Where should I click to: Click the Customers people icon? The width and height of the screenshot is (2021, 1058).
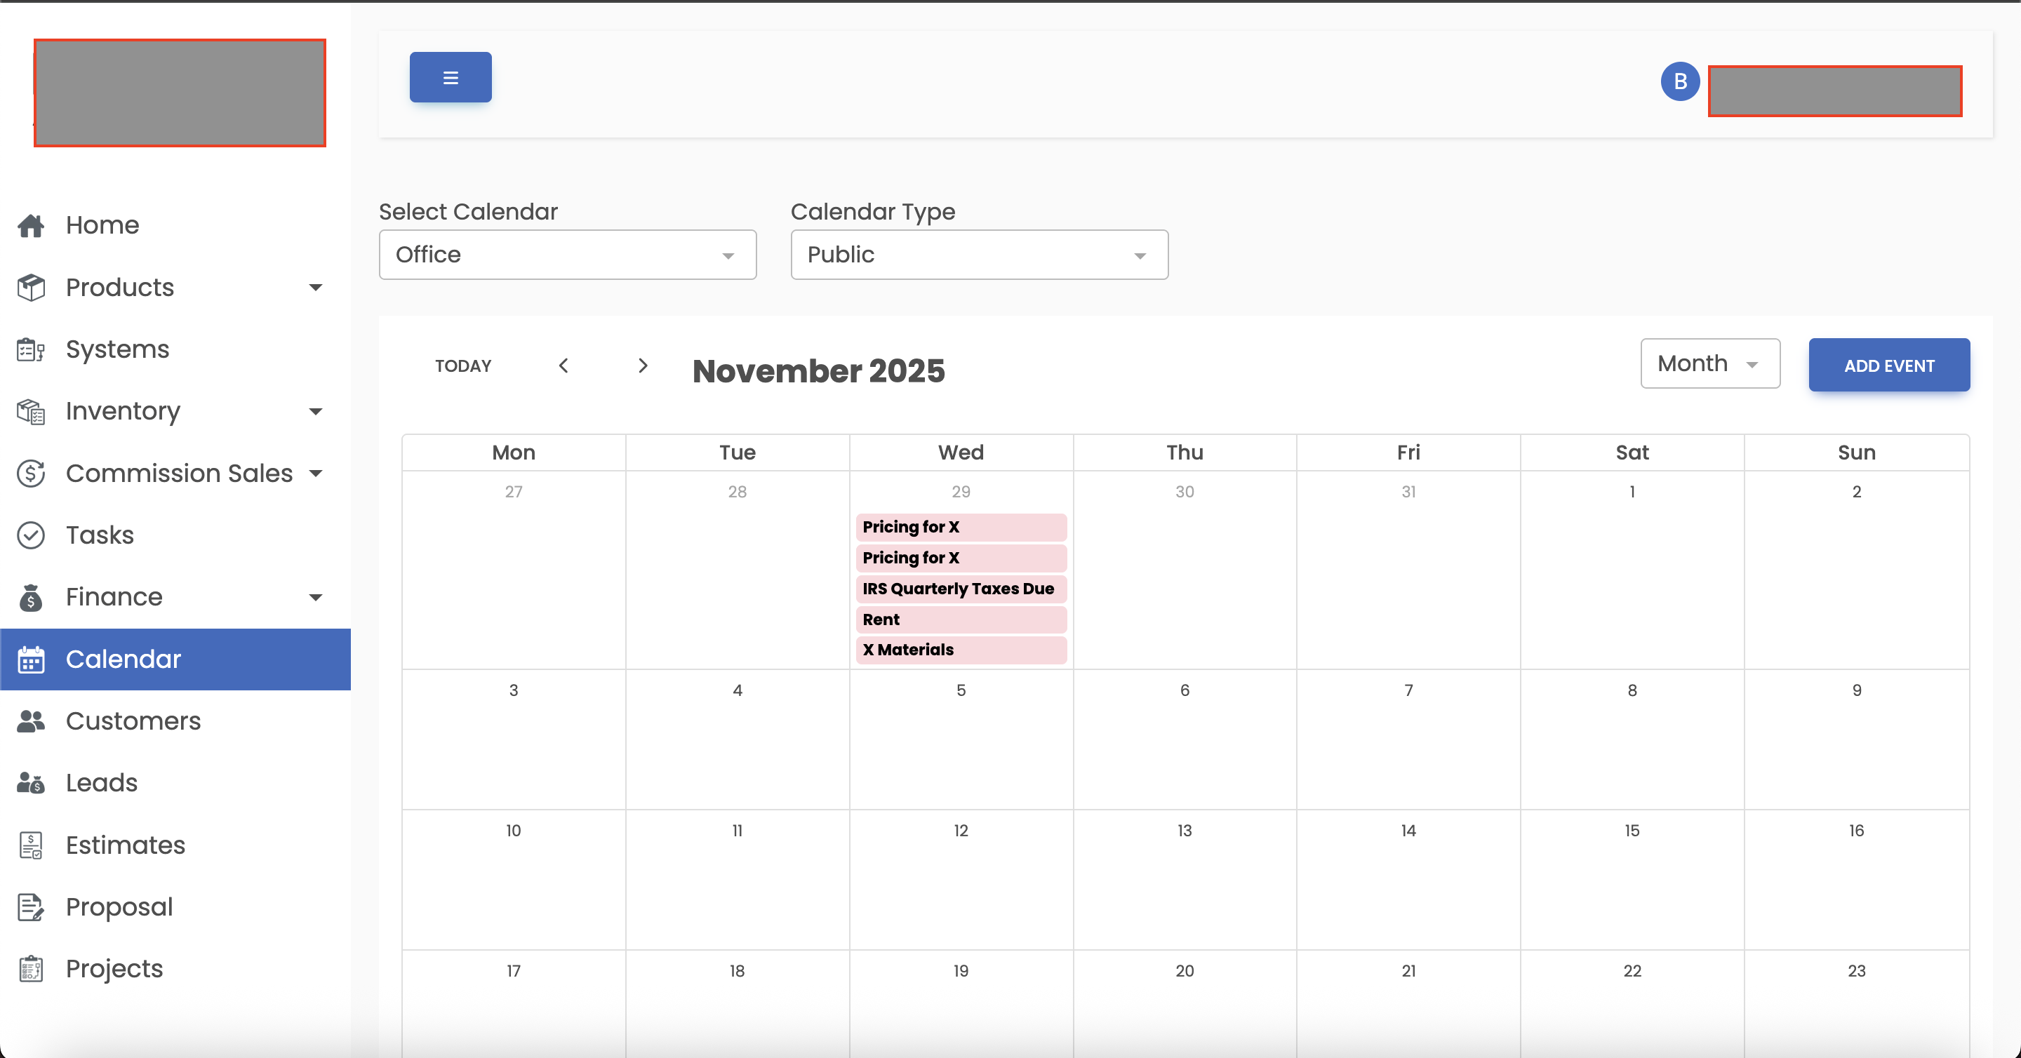click(31, 721)
